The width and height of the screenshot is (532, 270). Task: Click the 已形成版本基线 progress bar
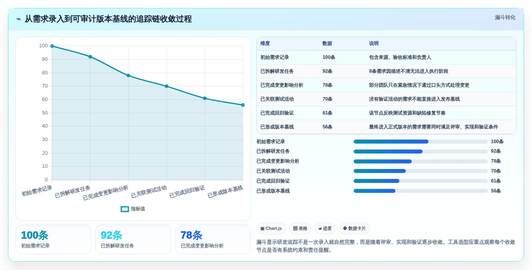pyautogui.click(x=421, y=191)
